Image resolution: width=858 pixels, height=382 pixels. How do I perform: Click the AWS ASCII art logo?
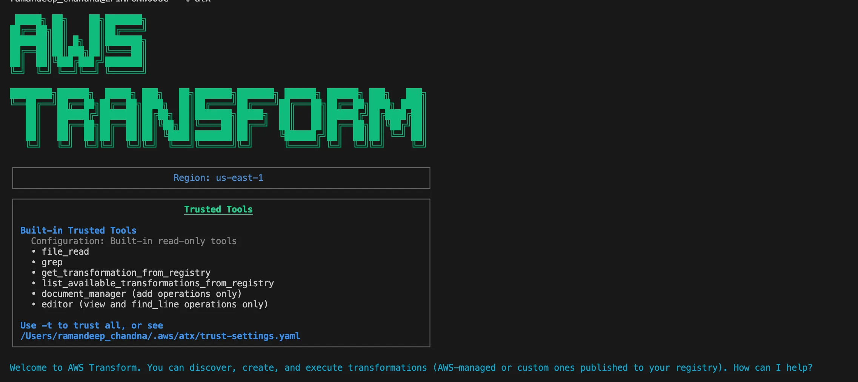click(78, 44)
